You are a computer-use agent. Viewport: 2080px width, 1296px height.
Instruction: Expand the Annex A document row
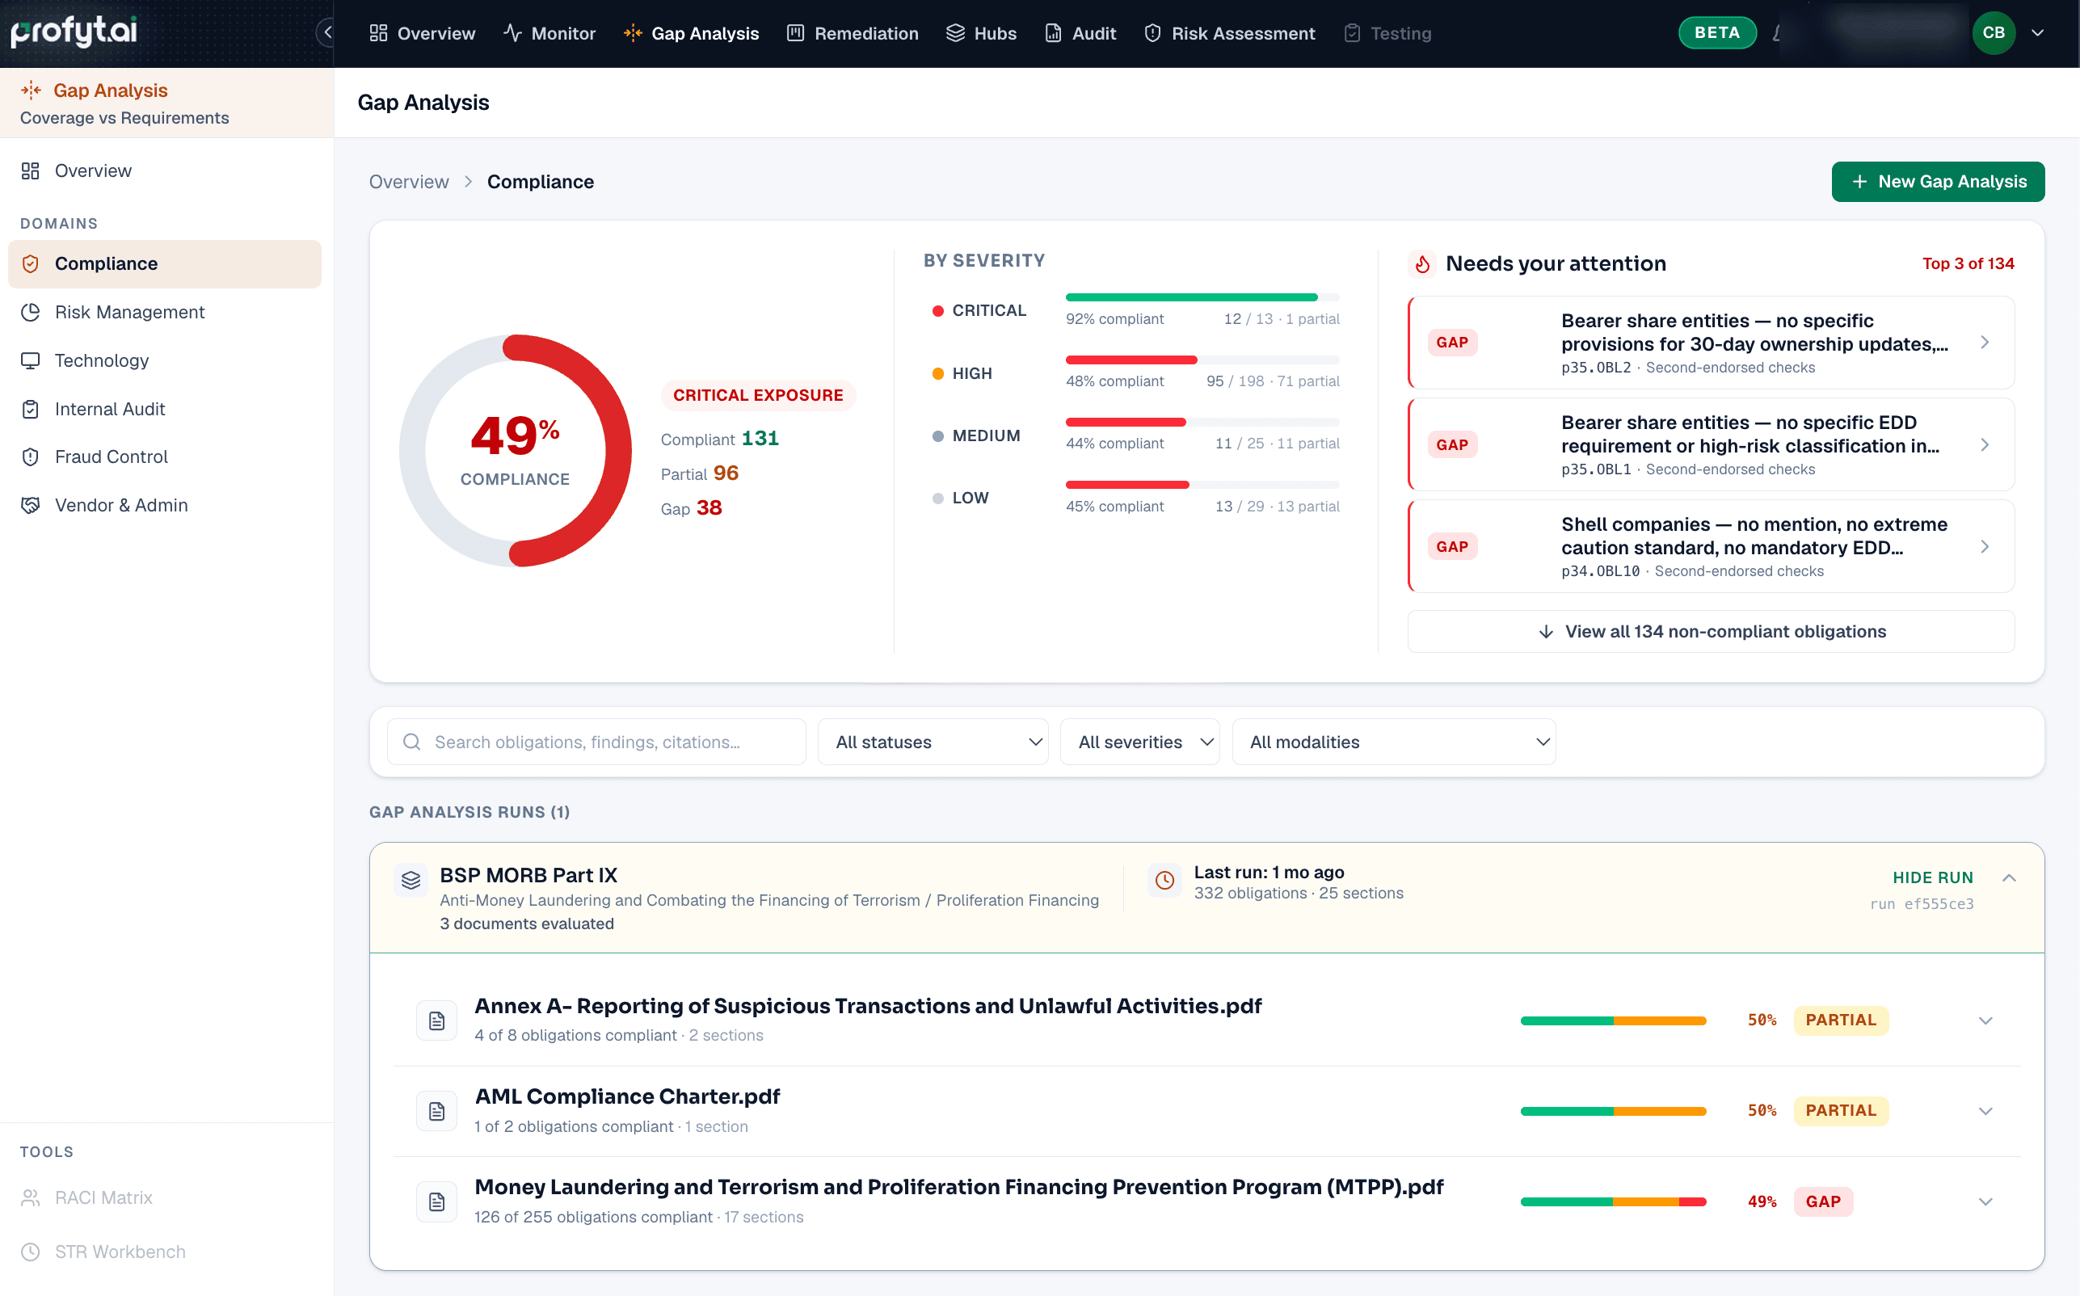(1985, 1020)
